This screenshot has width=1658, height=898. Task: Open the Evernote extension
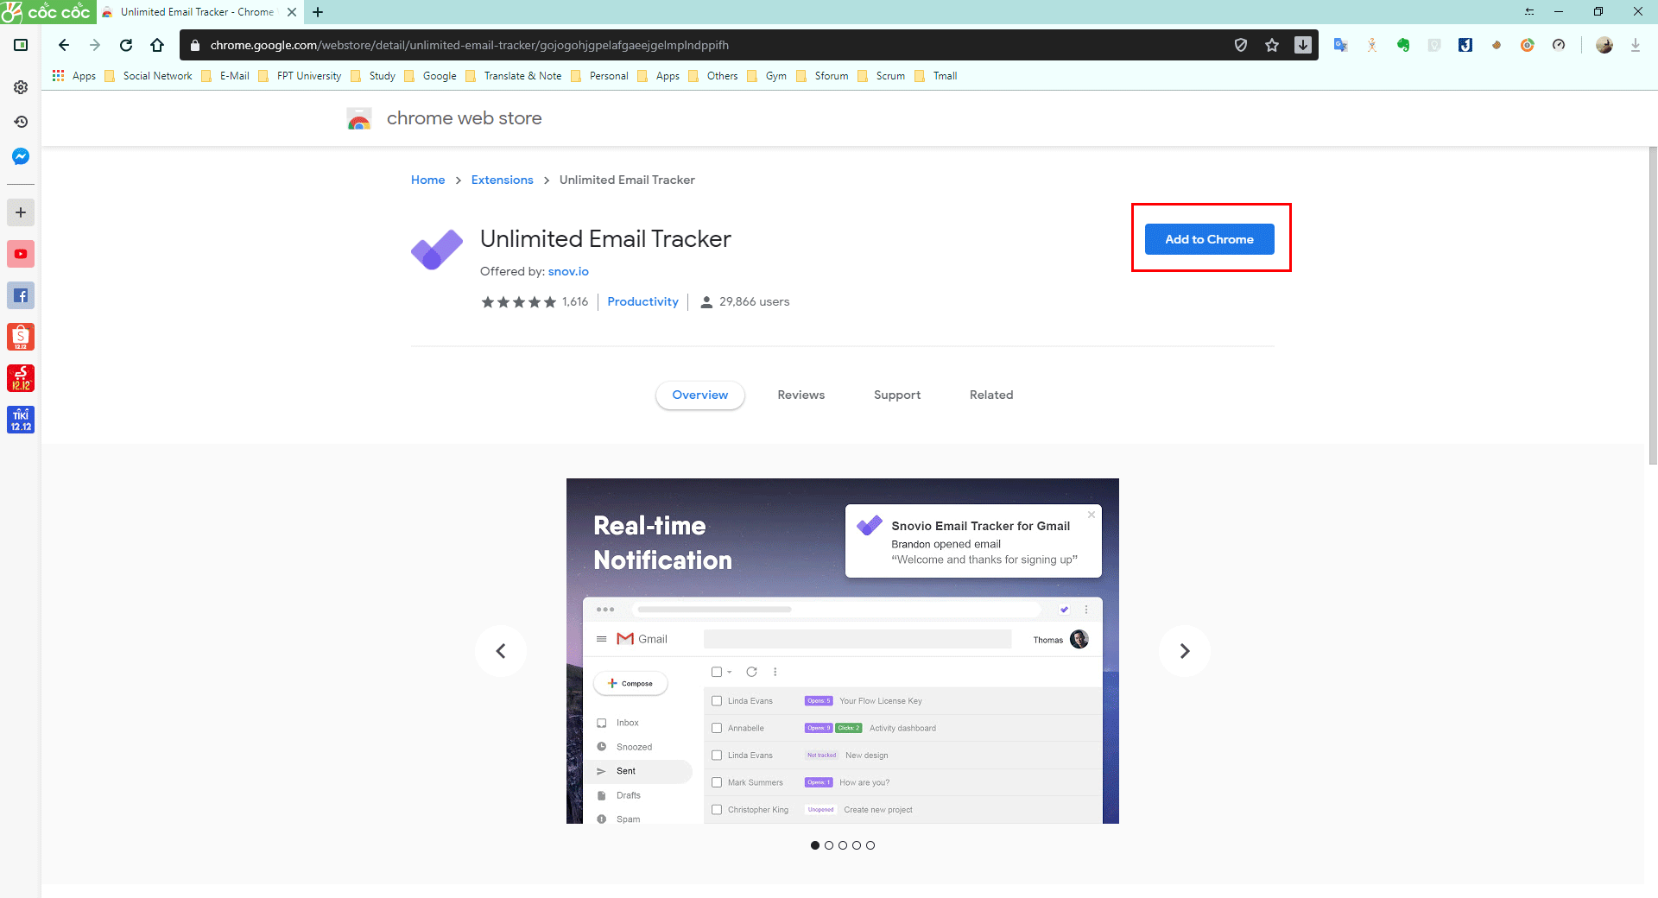tap(1403, 45)
